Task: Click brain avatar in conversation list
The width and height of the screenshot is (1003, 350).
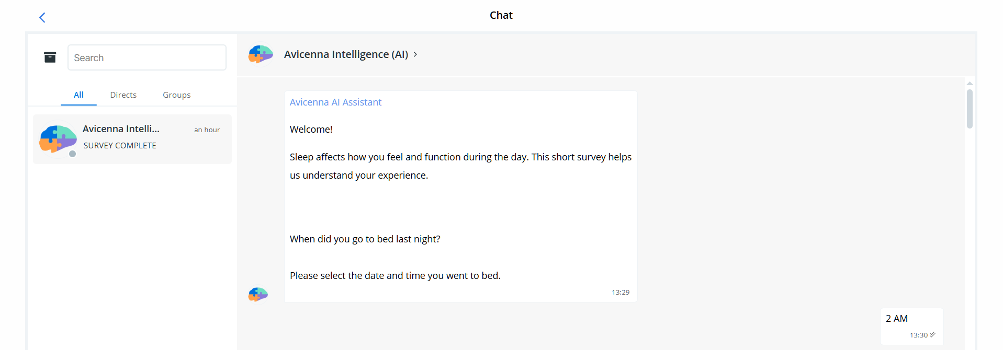Action: [58, 139]
